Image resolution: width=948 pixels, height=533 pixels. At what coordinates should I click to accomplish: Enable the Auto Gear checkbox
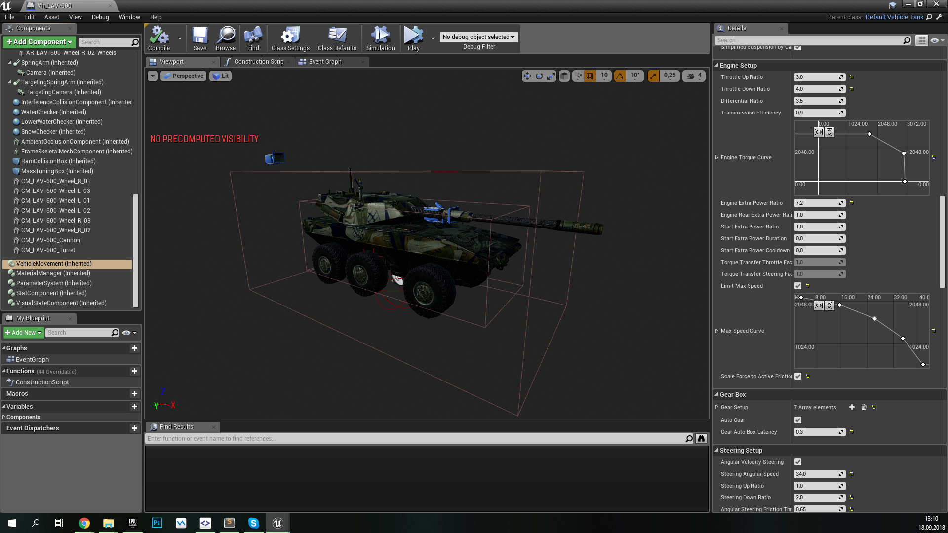tap(797, 420)
